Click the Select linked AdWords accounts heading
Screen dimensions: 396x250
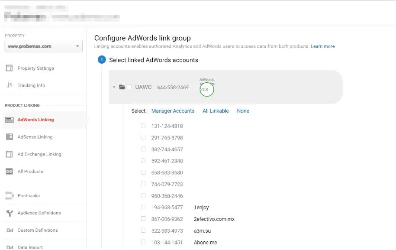coord(154,60)
